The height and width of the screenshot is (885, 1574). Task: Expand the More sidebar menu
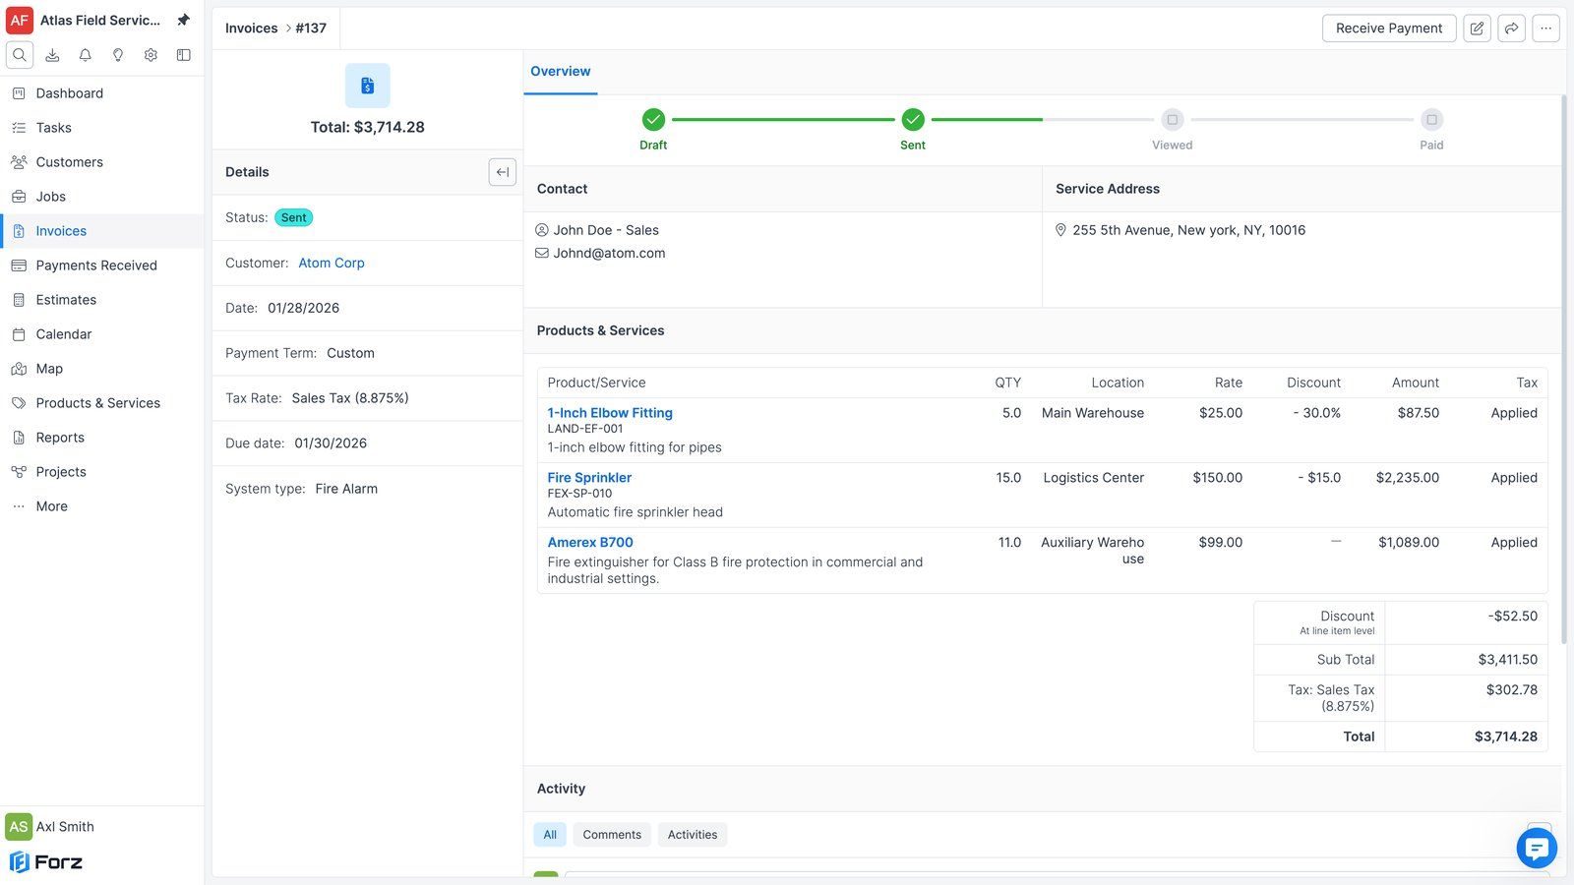pyautogui.click(x=102, y=506)
